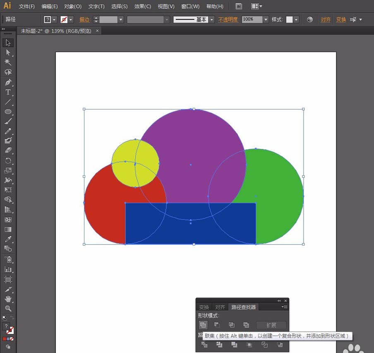
Task: Click Exclude shape mode button
Action: pos(246,324)
